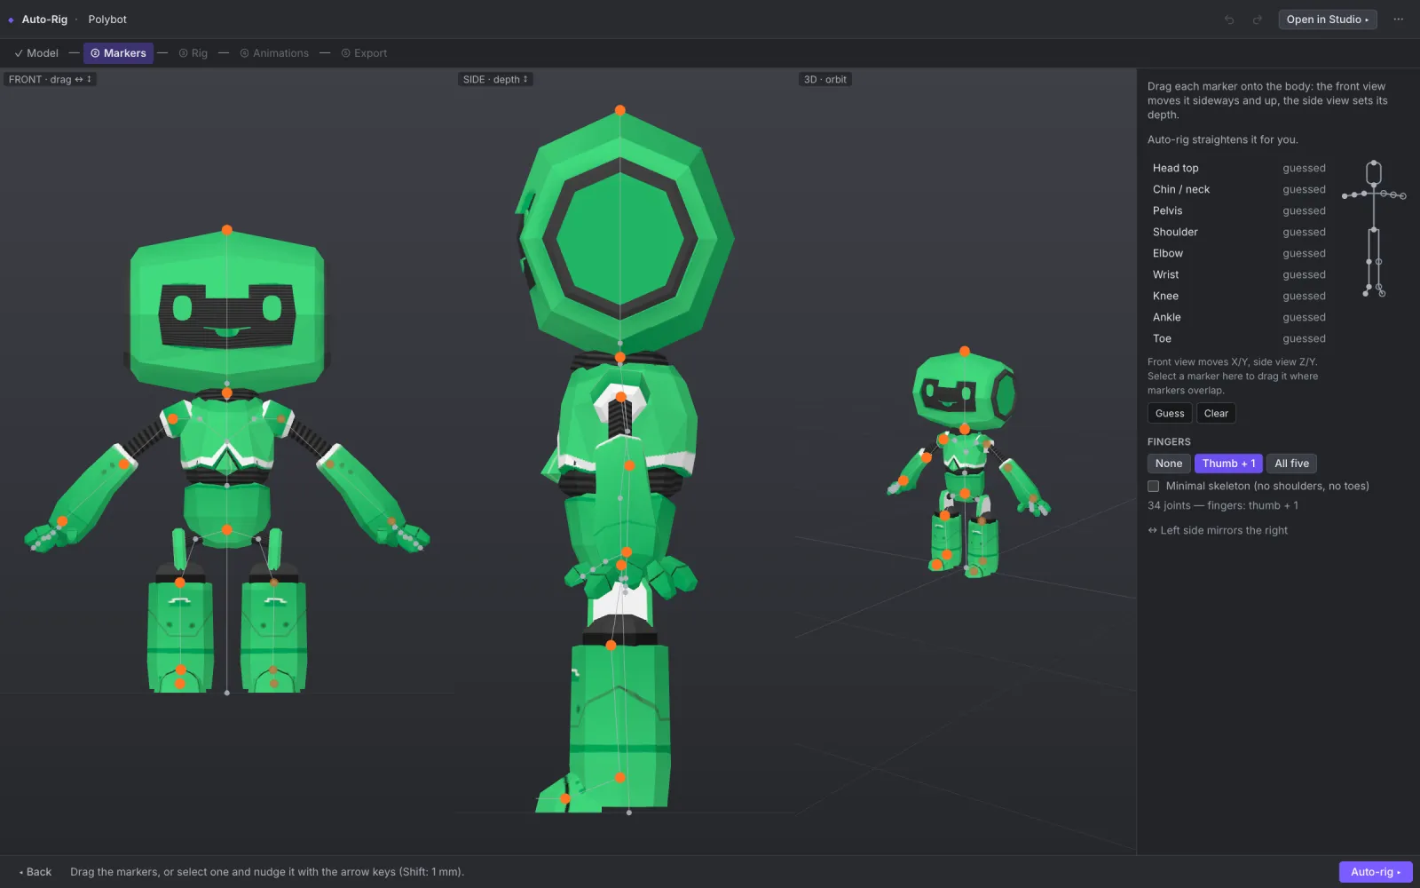Click the pelvis joint in skeleton diagram
1420x888 pixels.
click(1374, 229)
